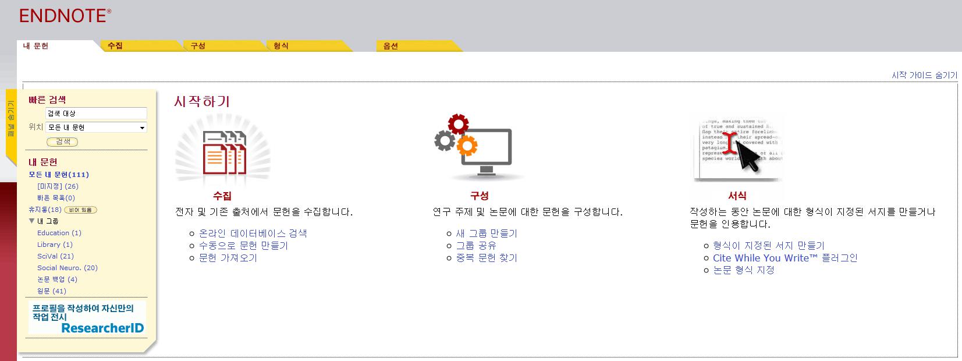962x361 pixels.
Task: Open the 모든 내 문헌 location dropdown
Action: point(96,128)
